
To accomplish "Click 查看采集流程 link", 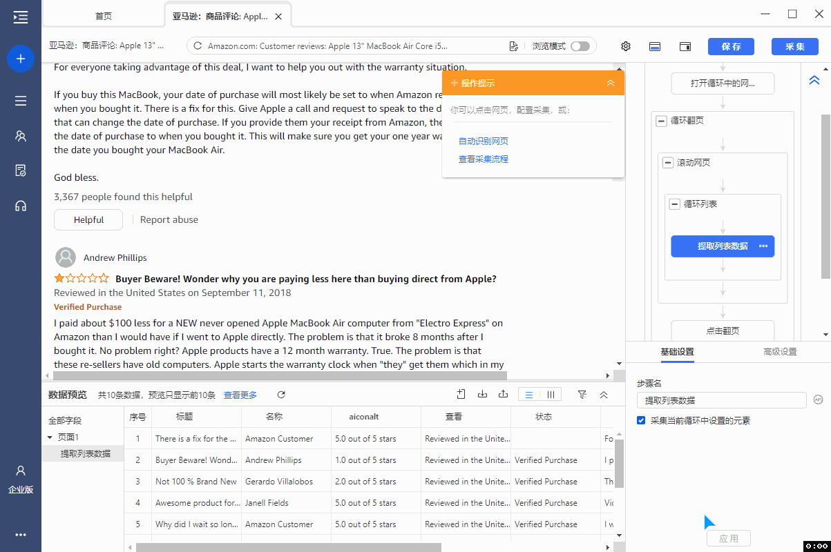I will click(x=484, y=159).
